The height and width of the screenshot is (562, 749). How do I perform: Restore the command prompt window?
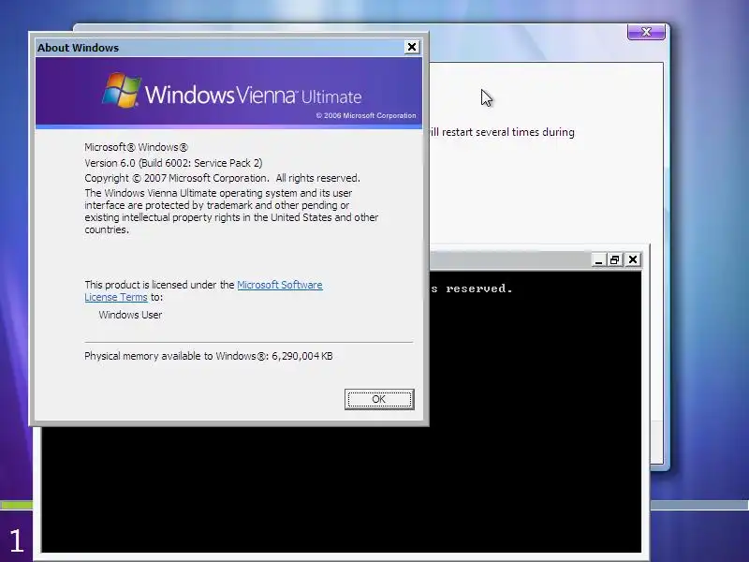click(x=615, y=260)
